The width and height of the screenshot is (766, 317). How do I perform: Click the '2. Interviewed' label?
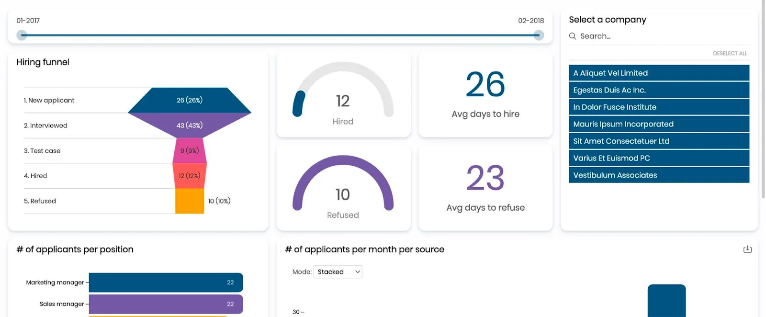click(45, 125)
